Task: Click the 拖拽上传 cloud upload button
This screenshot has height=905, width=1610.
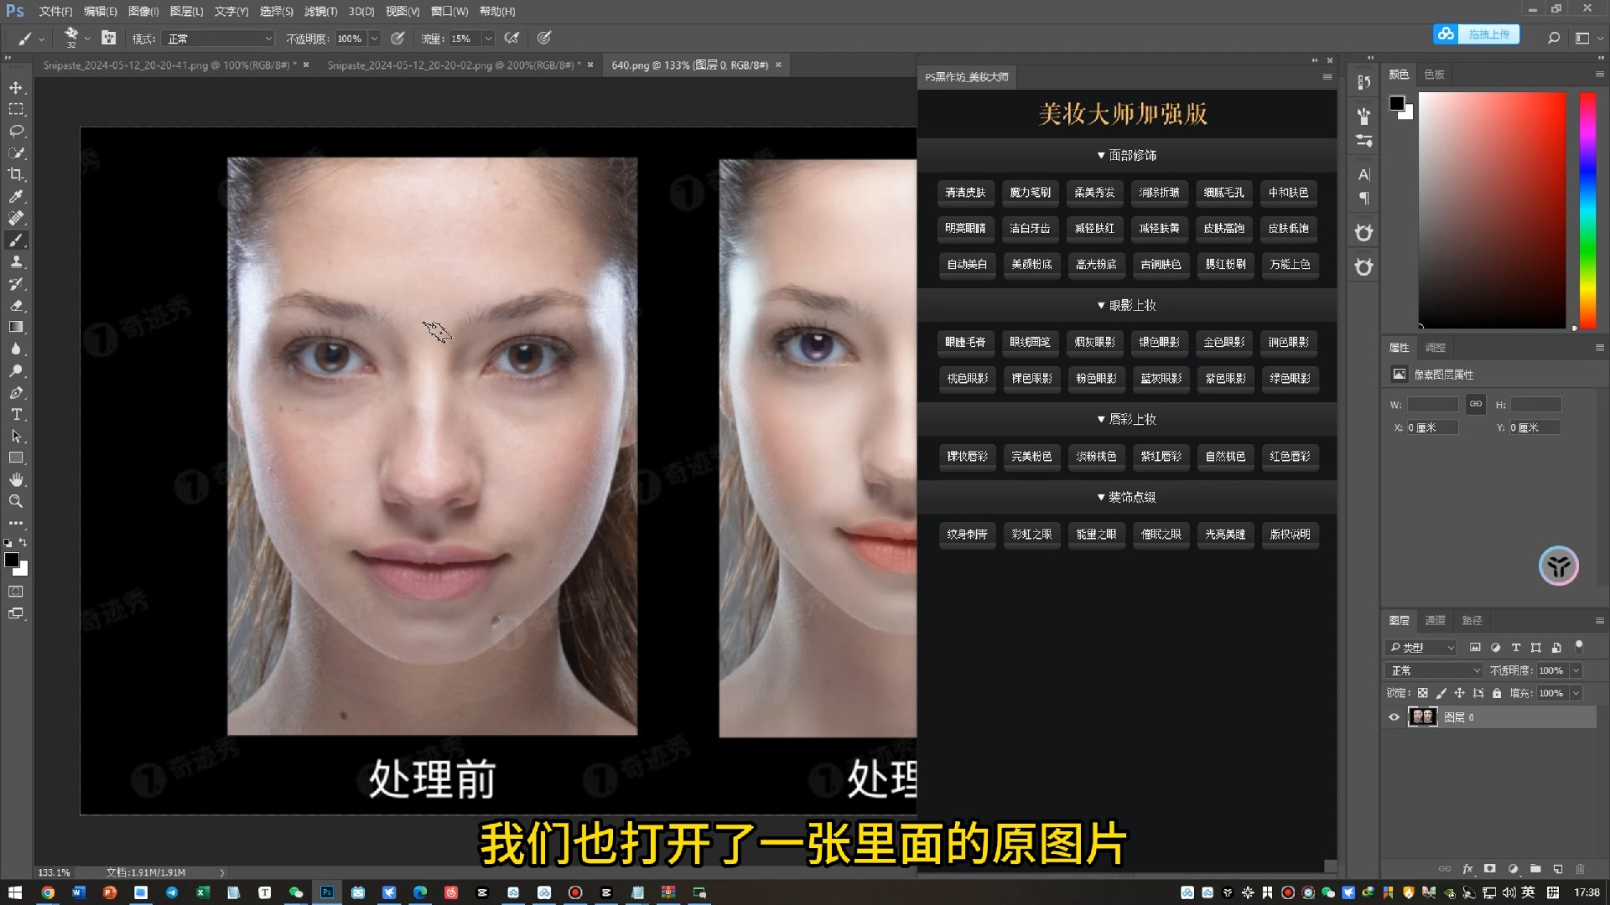Action: (1477, 34)
